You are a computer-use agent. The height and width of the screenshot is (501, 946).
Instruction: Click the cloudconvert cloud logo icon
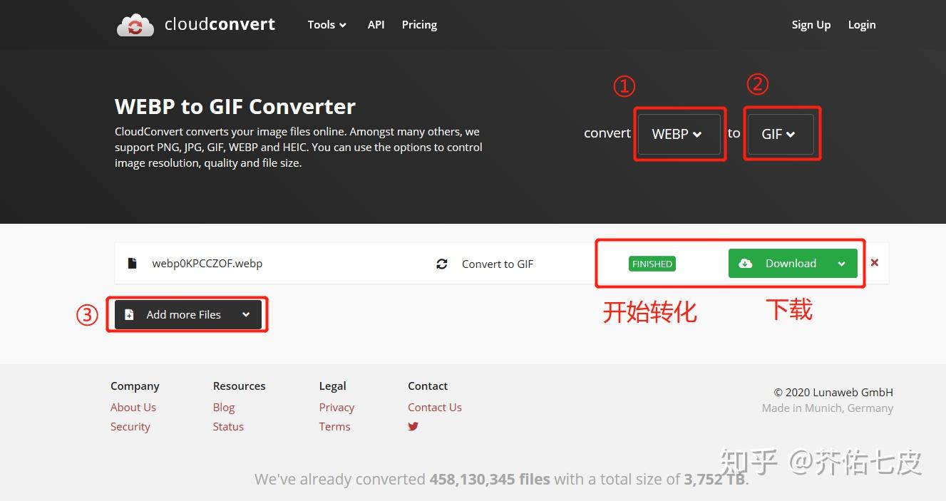(x=135, y=24)
